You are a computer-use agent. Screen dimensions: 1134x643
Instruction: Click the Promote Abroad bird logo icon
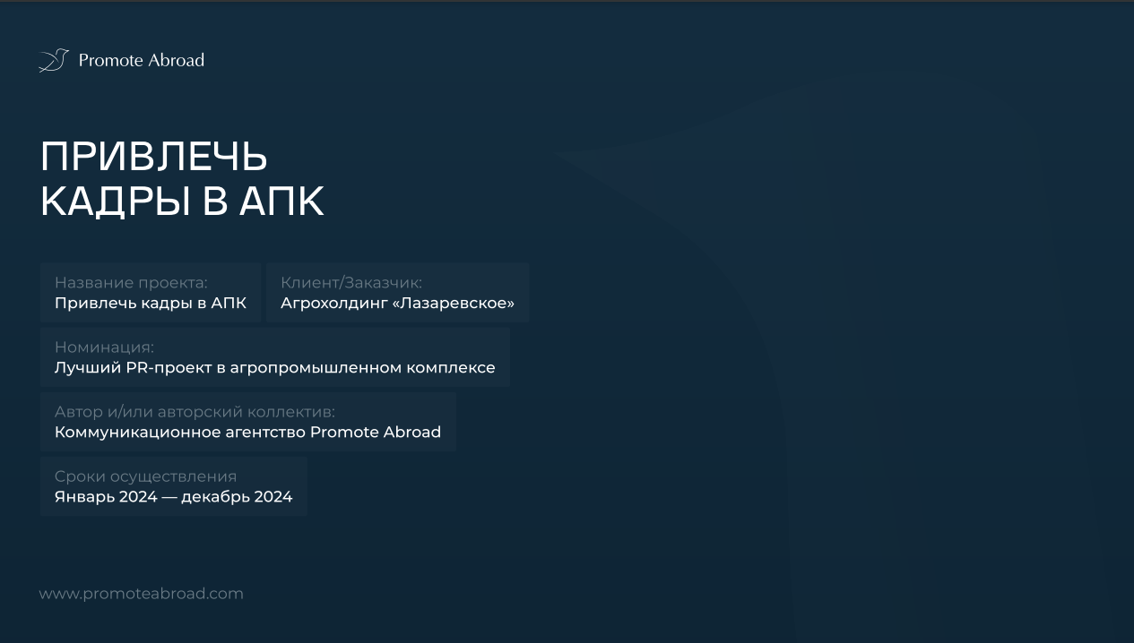pyautogui.click(x=54, y=60)
